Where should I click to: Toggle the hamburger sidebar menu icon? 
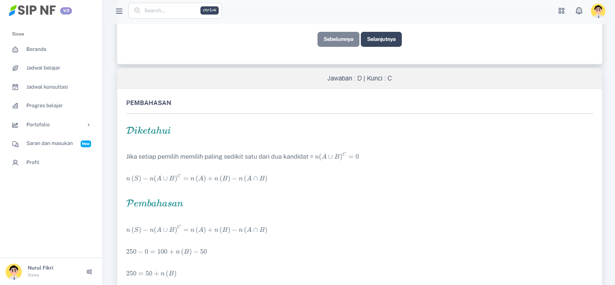point(119,11)
